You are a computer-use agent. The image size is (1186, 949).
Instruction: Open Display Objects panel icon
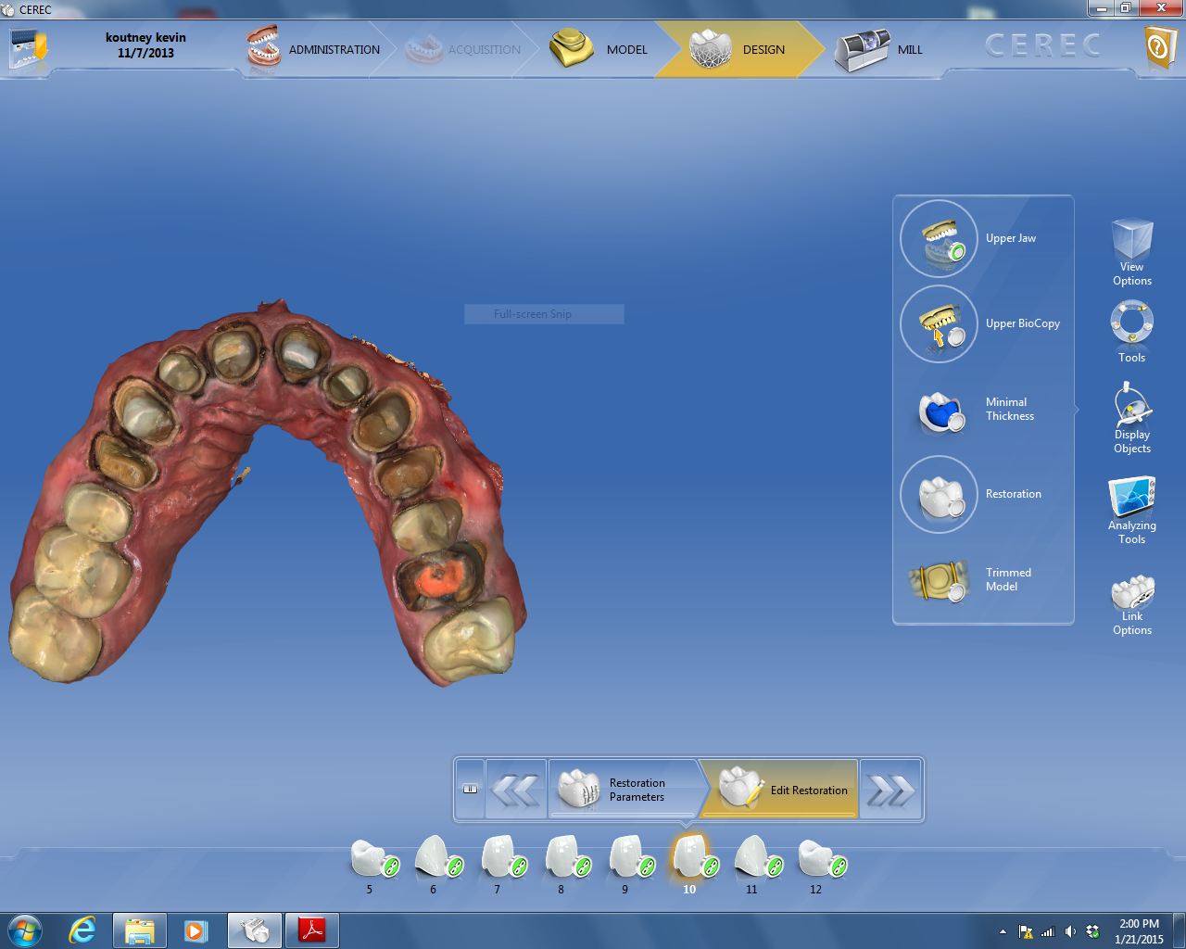(1131, 406)
